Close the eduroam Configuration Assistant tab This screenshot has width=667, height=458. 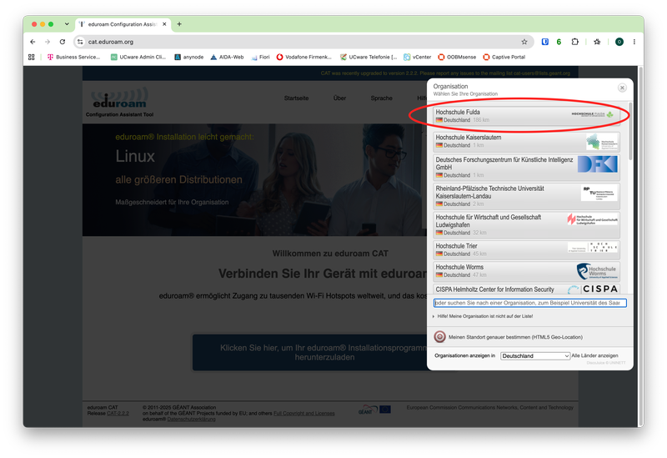[164, 24]
